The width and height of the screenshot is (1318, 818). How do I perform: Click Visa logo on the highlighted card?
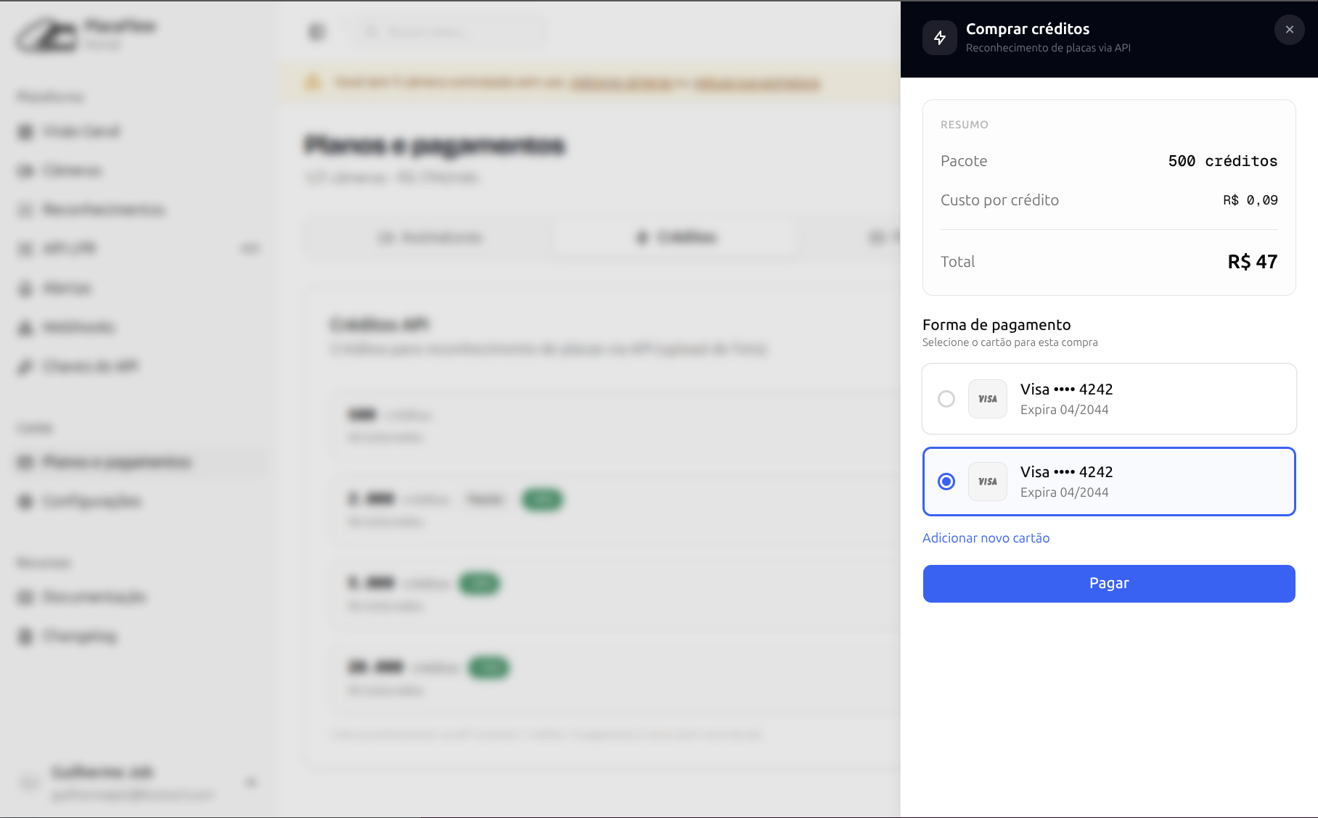pyautogui.click(x=987, y=482)
